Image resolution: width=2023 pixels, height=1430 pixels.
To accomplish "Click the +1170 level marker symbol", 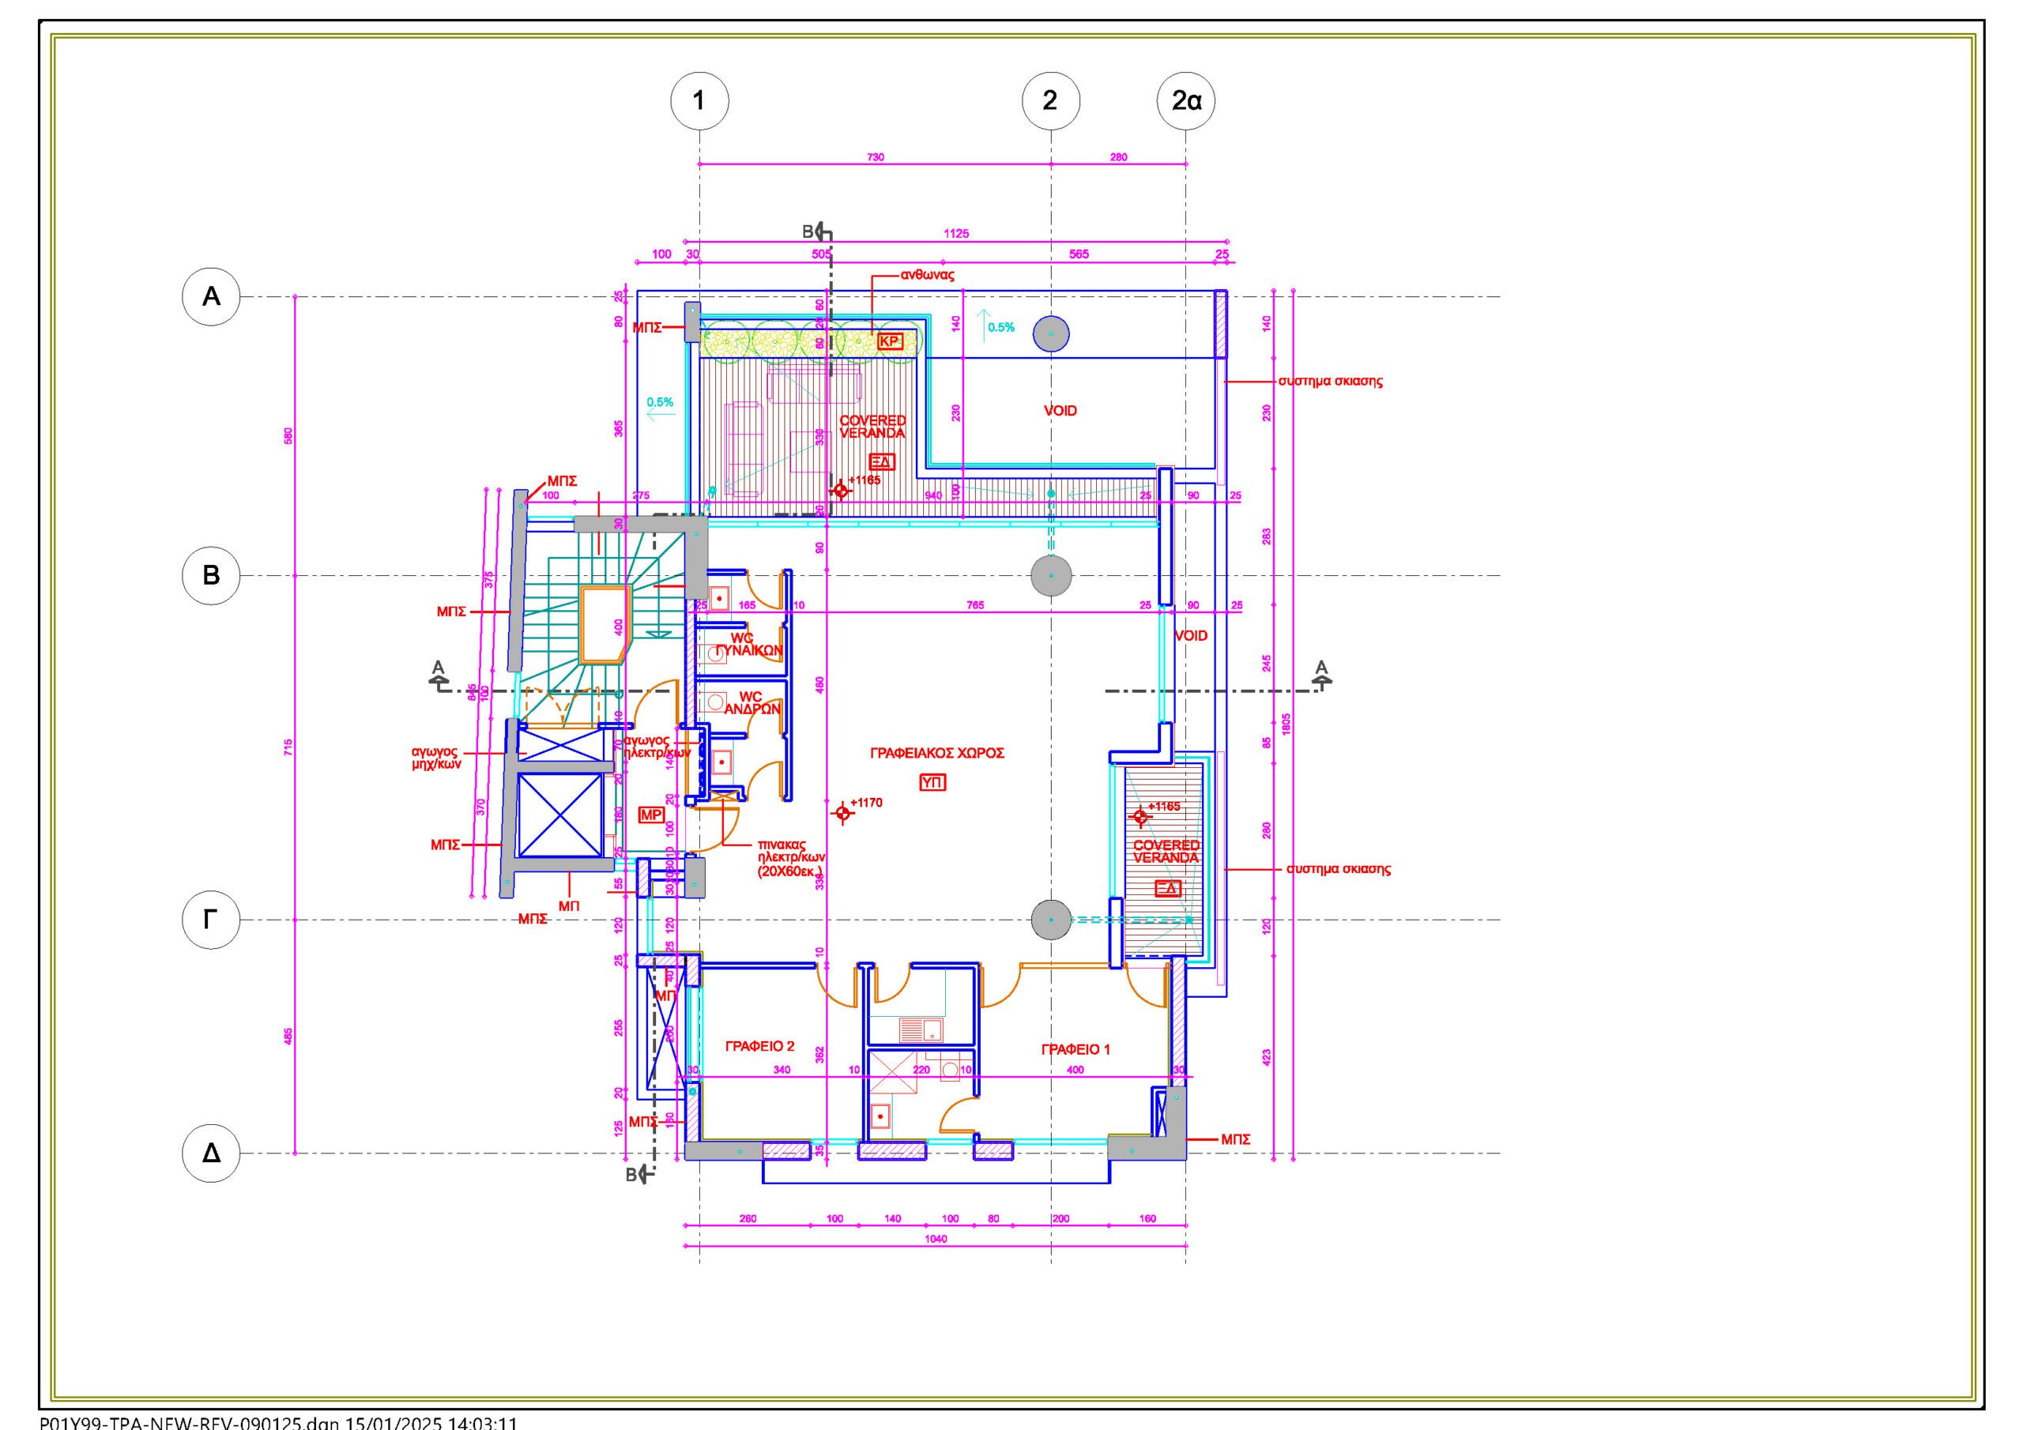I will [842, 812].
